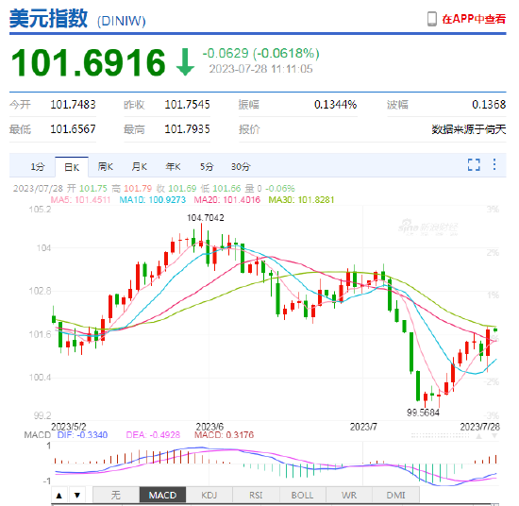Click the up triangle indicator arrow

(x=59, y=495)
